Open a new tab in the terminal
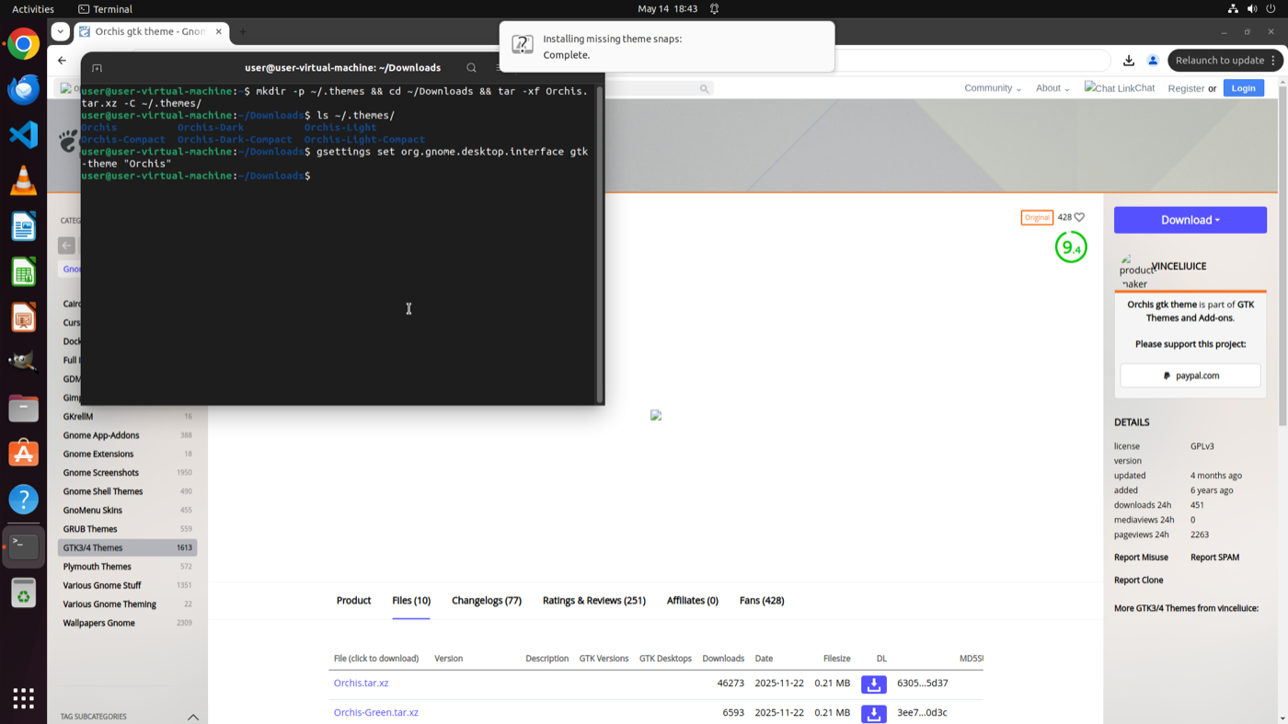The width and height of the screenshot is (1288, 724). tap(97, 68)
